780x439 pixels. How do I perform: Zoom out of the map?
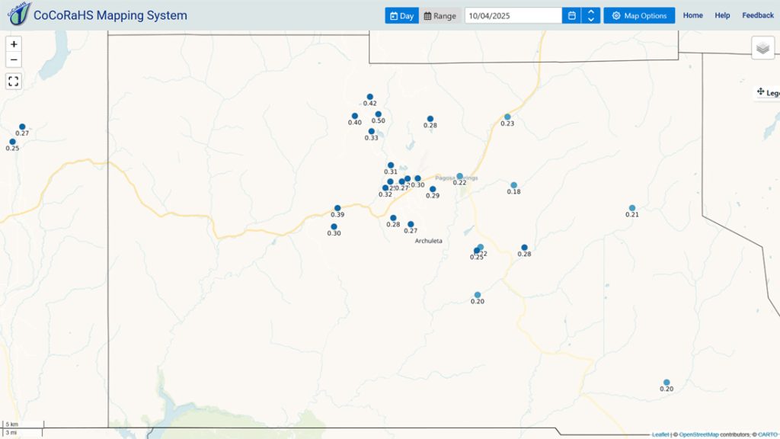(14, 59)
